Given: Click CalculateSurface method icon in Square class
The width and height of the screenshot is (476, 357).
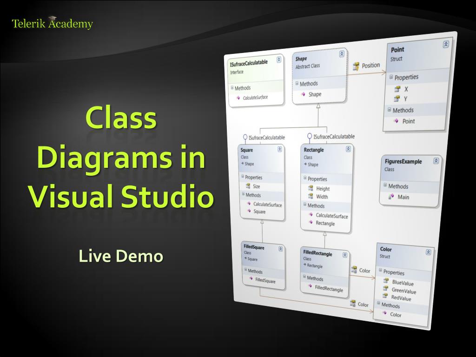Looking at the screenshot, I should (x=249, y=204).
